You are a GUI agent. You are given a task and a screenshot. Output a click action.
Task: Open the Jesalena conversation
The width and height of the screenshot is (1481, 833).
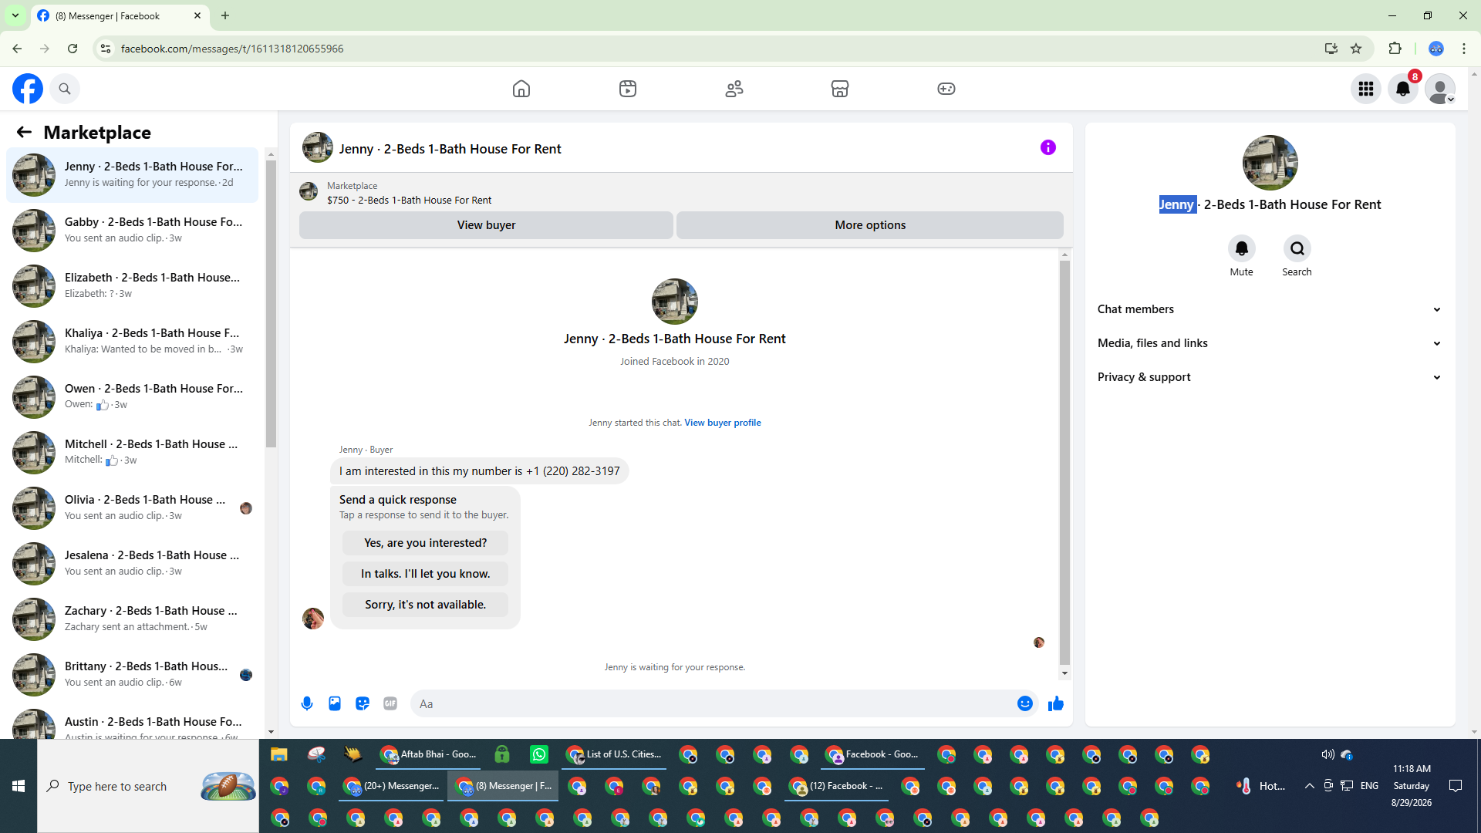tap(133, 564)
